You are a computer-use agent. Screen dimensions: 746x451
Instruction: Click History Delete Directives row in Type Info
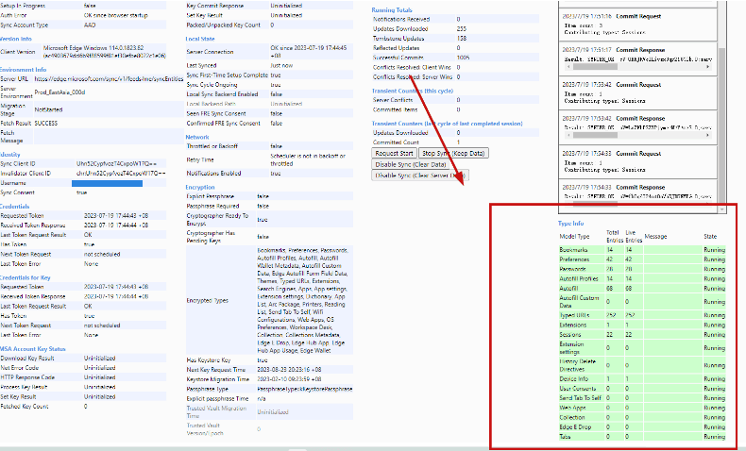tap(642, 365)
